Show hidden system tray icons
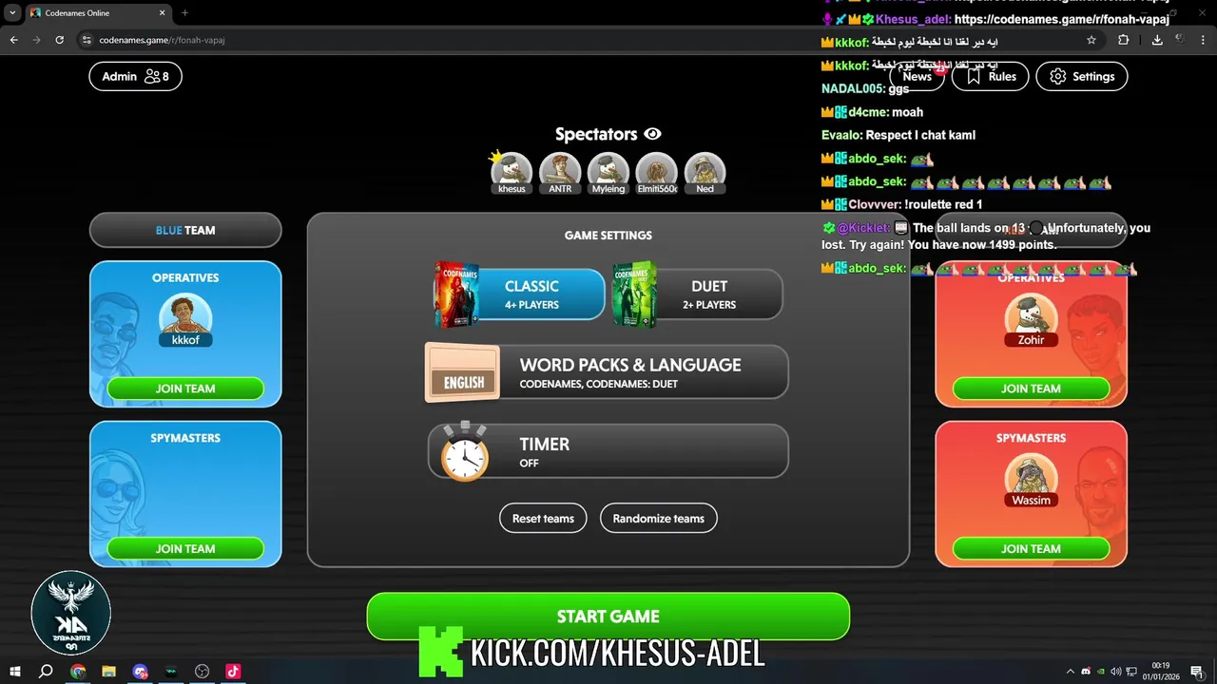Image resolution: width=1217 pixels, height=684 pixels. pyautogui.click(x=1070, y=672)
